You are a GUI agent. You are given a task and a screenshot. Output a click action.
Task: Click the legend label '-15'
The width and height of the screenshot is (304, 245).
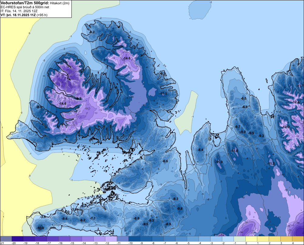click(x=72, y=243)
